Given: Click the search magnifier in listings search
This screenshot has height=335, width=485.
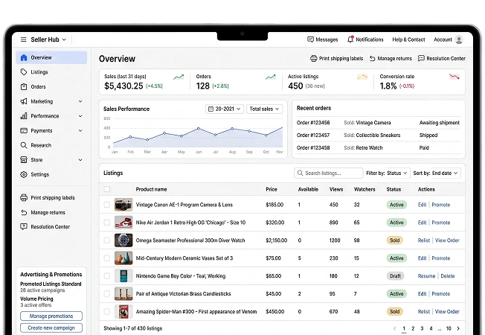Looking at the screenshot, I should point(300,173).
